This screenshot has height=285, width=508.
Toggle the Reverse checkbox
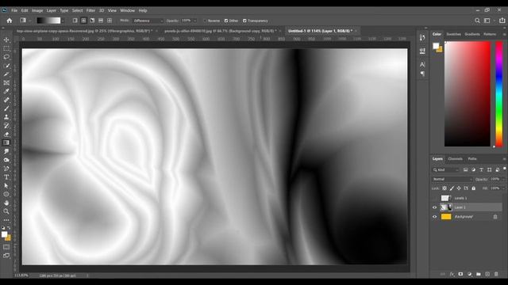point(205,21)
